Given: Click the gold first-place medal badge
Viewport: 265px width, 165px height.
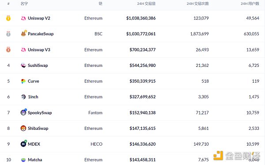Looking at the screenshot, I should pos(8,18).
